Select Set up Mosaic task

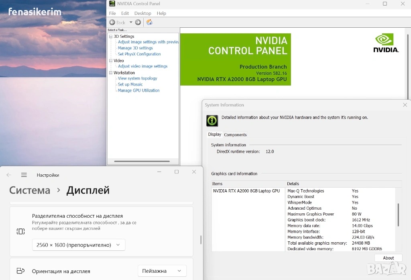click(130, 84)
